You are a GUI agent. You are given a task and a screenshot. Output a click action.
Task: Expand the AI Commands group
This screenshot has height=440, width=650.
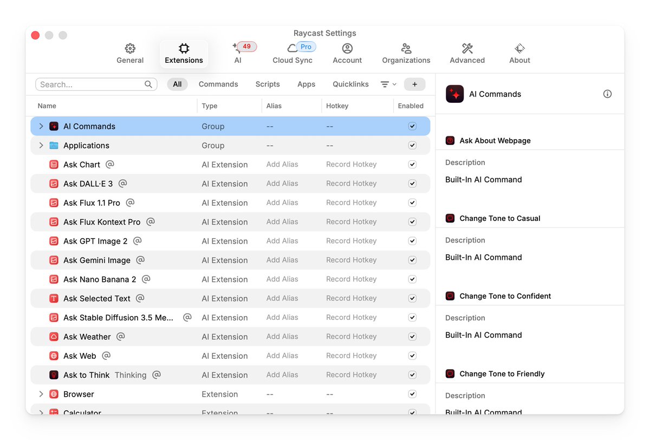[x=41, y=126]
